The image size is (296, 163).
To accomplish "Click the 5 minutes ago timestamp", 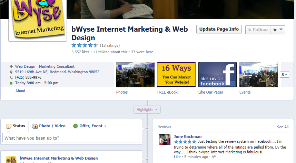I will click(196, 157).
